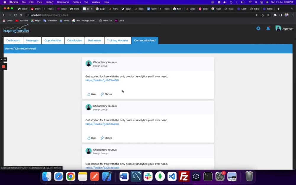
Task: Switch to the Loom browser tab
Action: (x=242, y=9)
